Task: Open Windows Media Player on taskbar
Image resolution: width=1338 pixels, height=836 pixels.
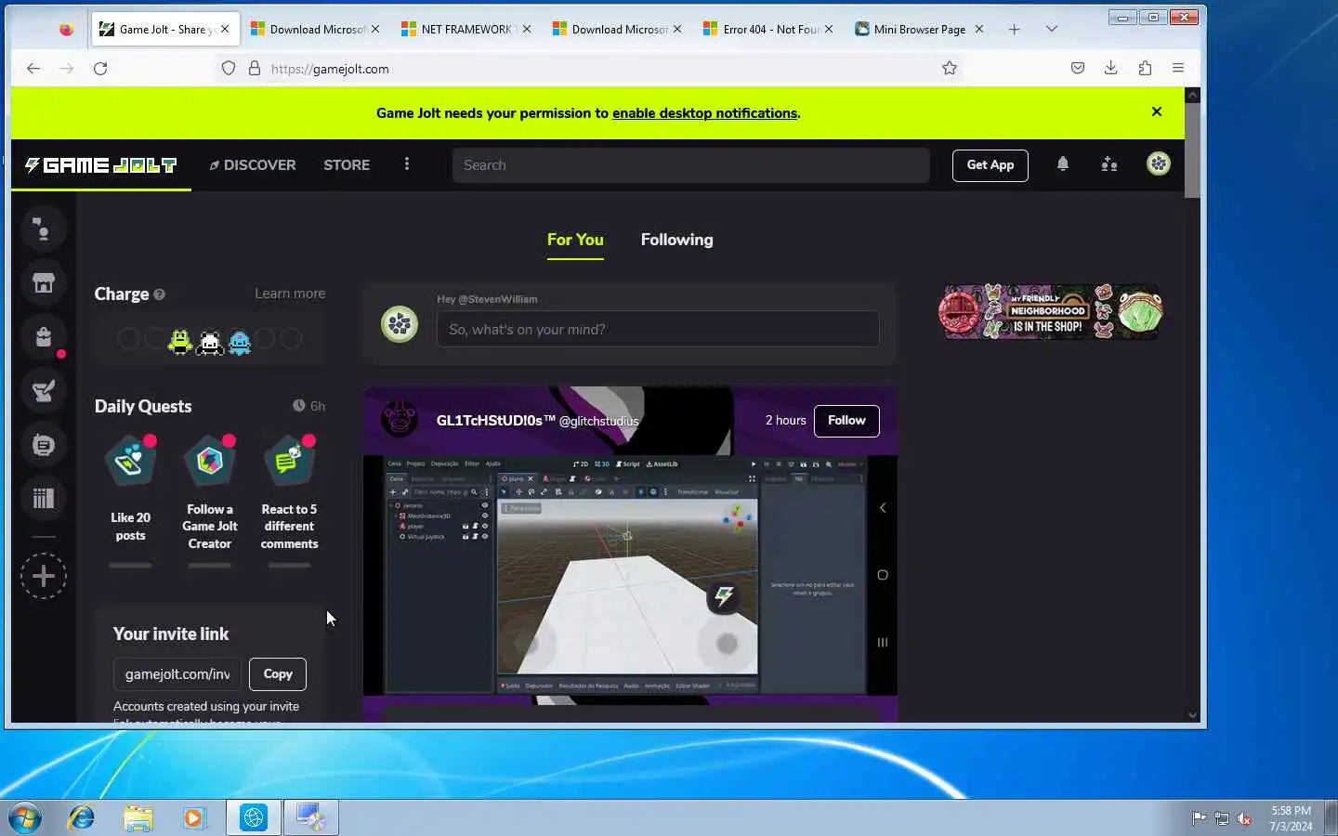Action: click(x=193, y=817)
